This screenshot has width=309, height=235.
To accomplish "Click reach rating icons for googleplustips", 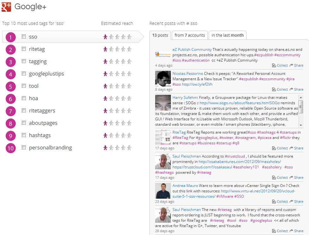I will pos(117,74).
